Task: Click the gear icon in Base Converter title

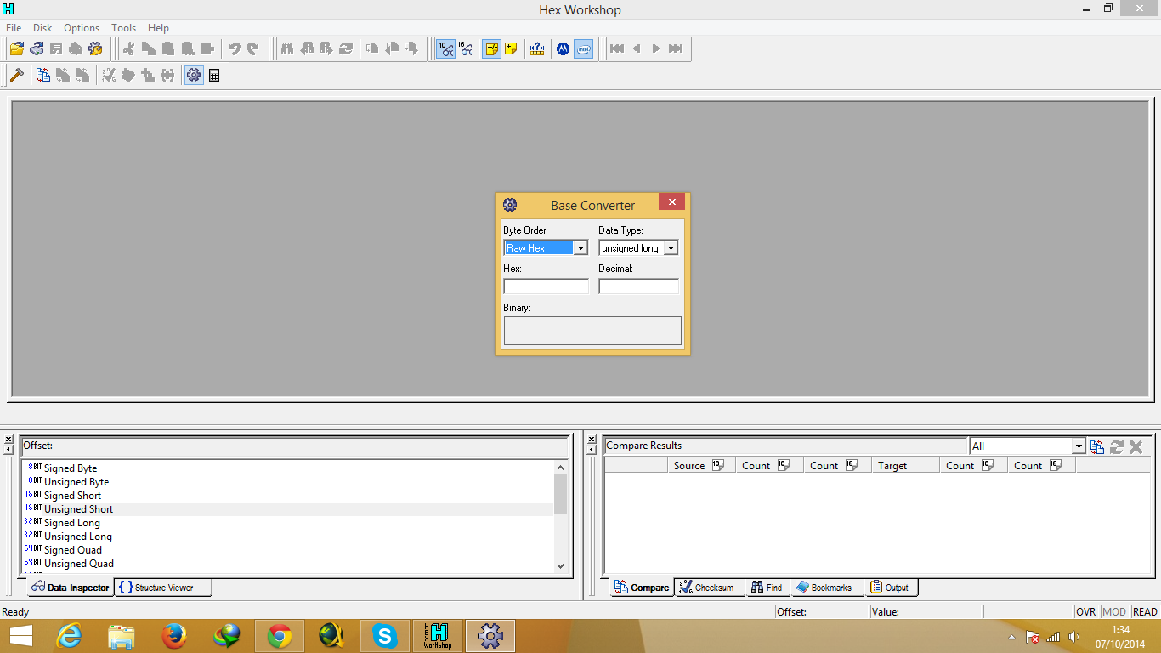Action: coord(510,205)
